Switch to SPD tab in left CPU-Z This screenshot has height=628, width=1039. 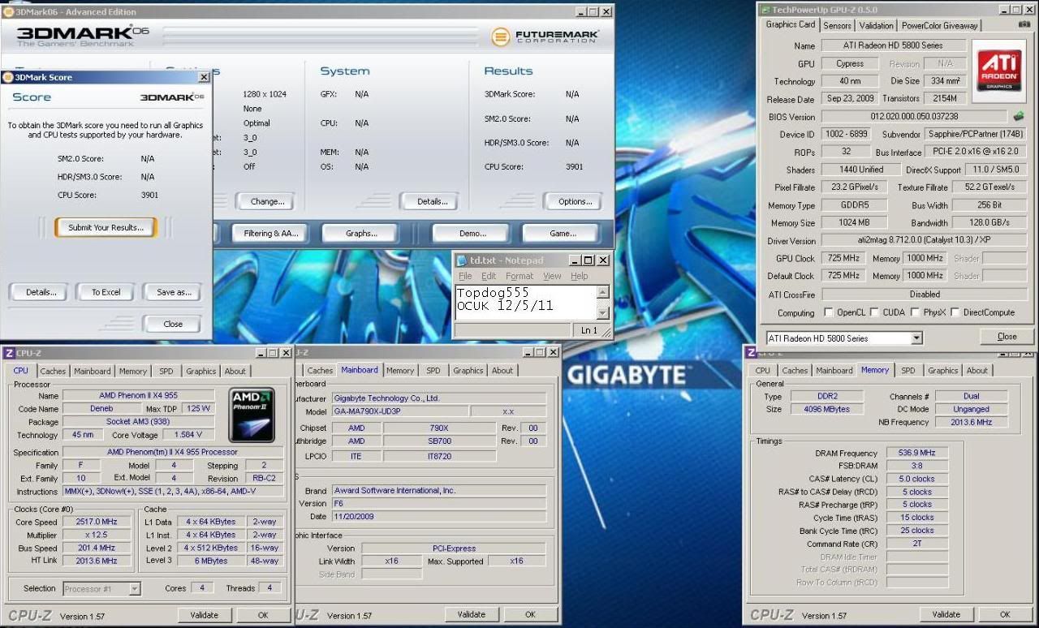tap(166, 372)
